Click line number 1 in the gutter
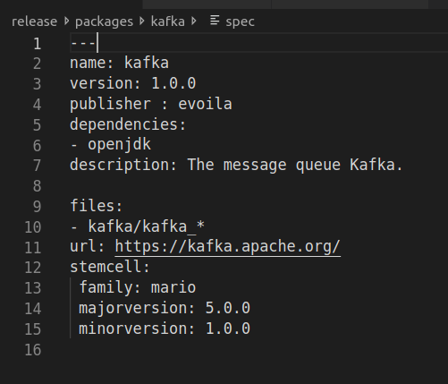This screenshot has width=448, height=384. click(x=37, y=44)
